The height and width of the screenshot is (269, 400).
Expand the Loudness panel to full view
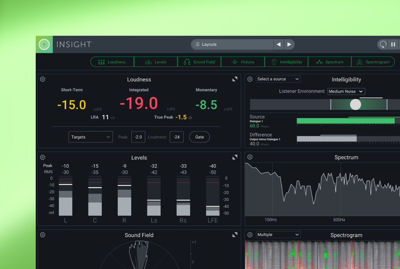[x=235, y=79]
